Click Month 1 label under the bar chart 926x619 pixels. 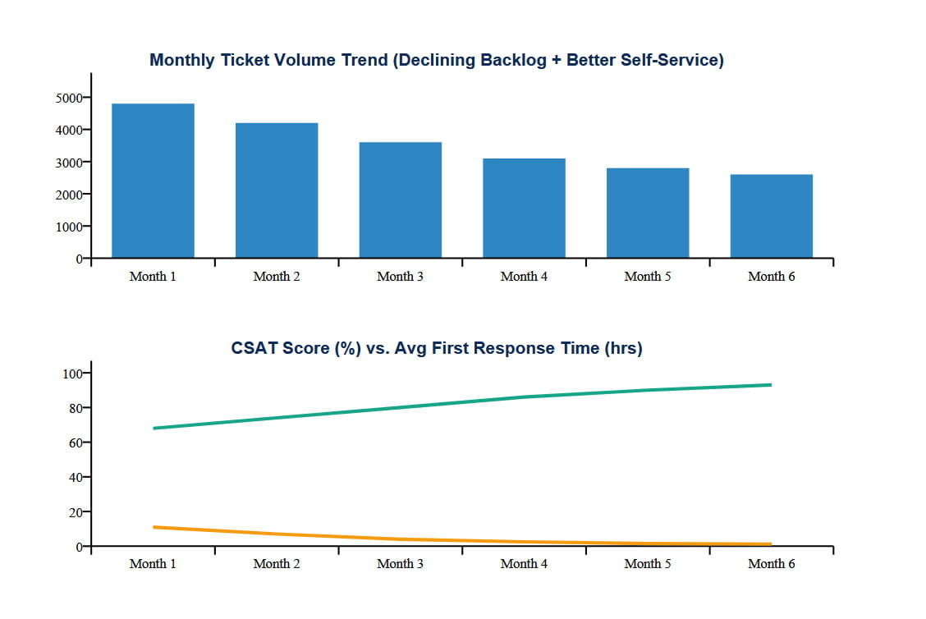(153, 277)
